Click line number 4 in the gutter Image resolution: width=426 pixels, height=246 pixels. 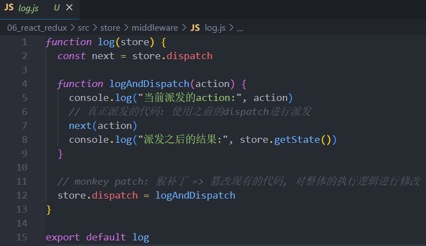pyautogui.click(x=24, y=84)
